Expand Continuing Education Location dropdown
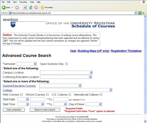 tap(66, 77)
